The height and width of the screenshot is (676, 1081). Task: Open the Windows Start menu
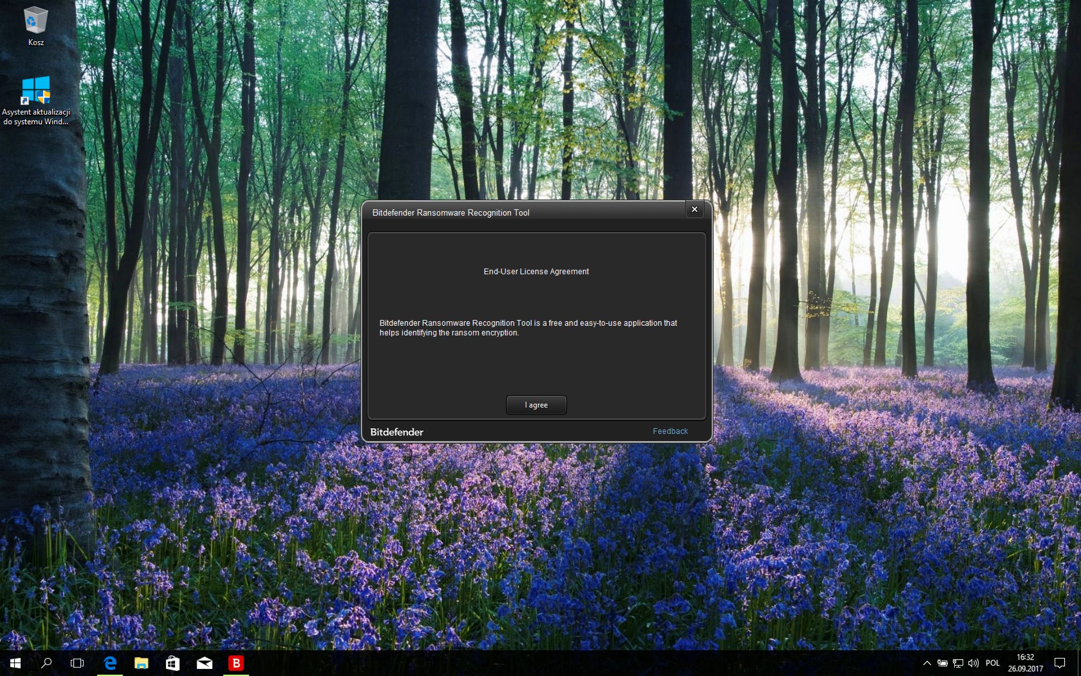click(x=15, y=663)
